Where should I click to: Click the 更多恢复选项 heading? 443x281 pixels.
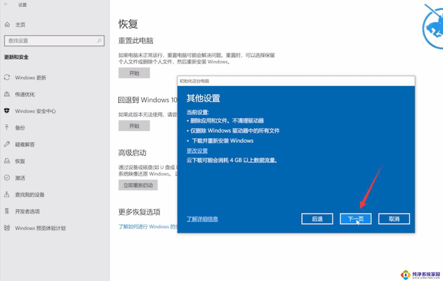pos(139,212)
